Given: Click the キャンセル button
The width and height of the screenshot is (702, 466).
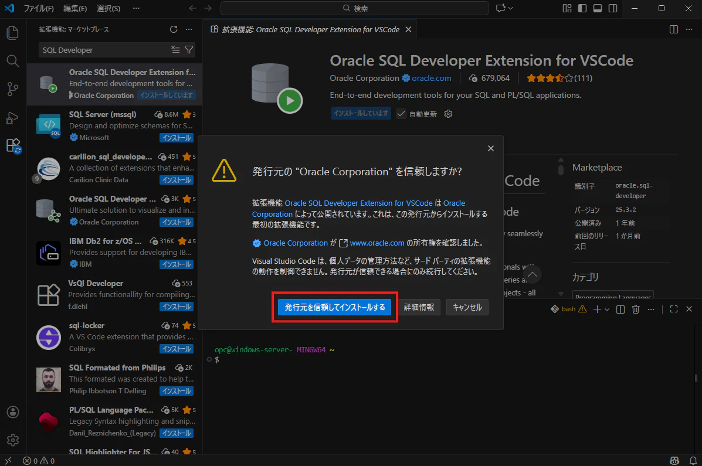Looking at the screenshot, I should [467, 307].
